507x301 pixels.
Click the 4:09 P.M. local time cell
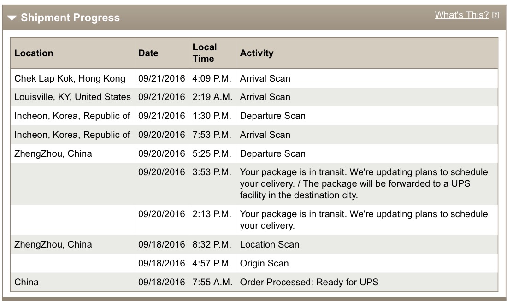click(x=212, y=78)
